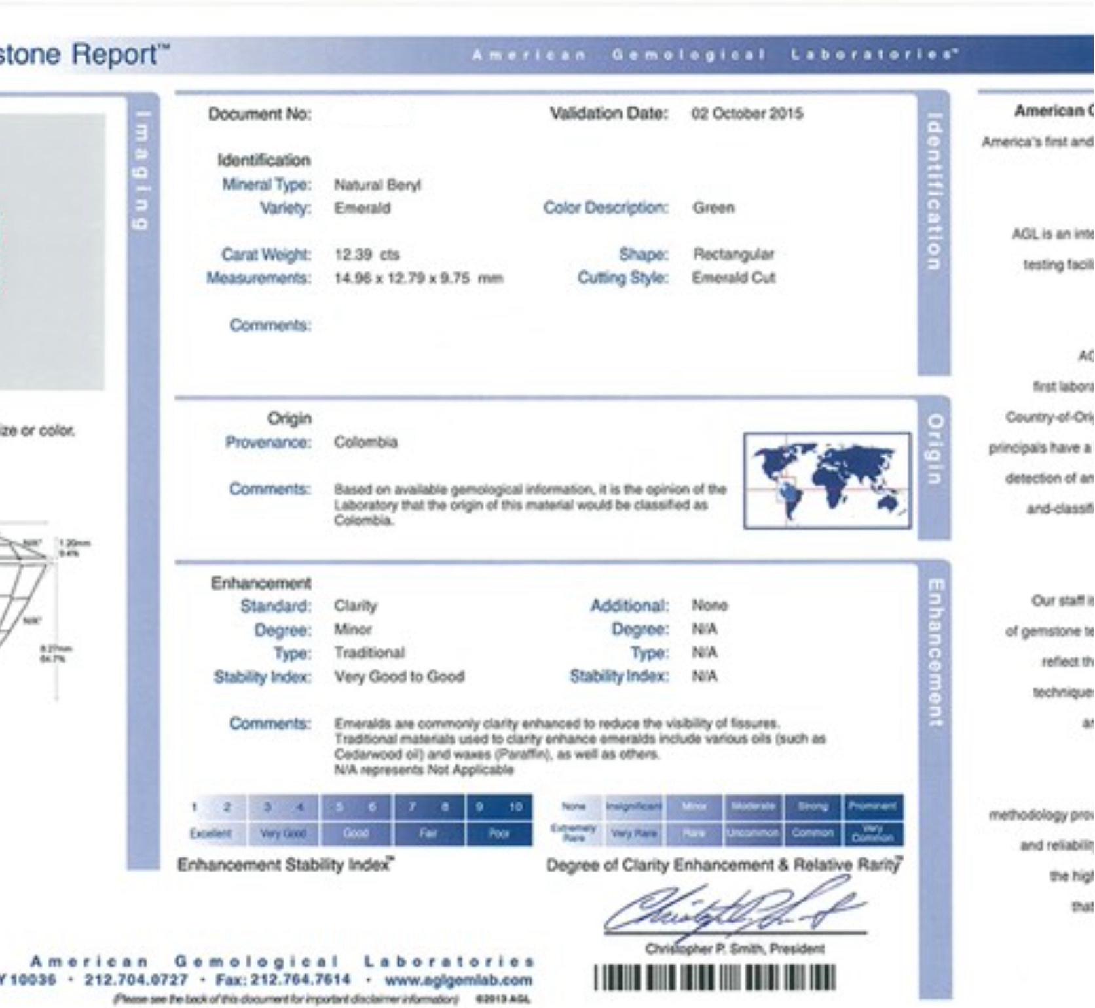Click the 'Poor' stability scale cell
1095x1008 pixels.
[x=499, y=834]
